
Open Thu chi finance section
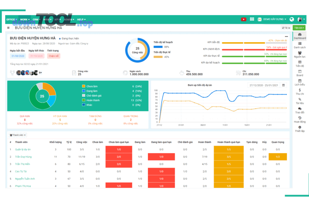click(300, 92)
